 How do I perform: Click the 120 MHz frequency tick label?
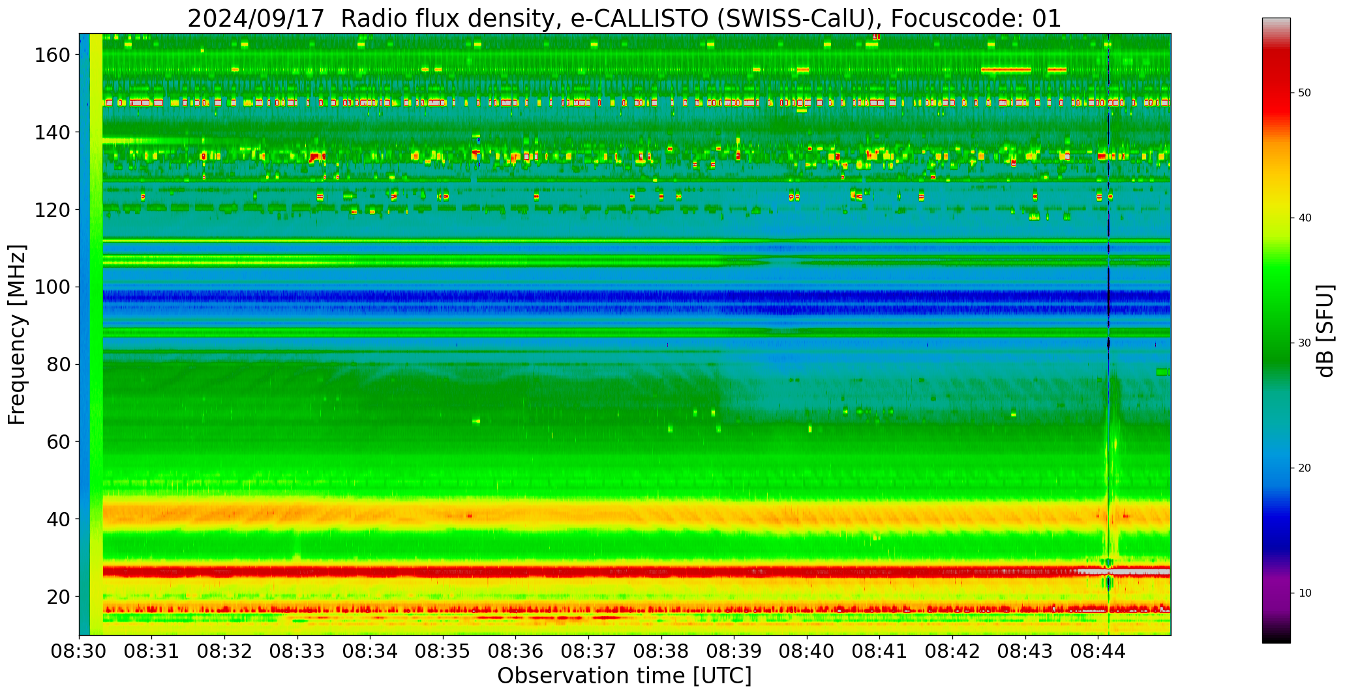coord(52,210)
